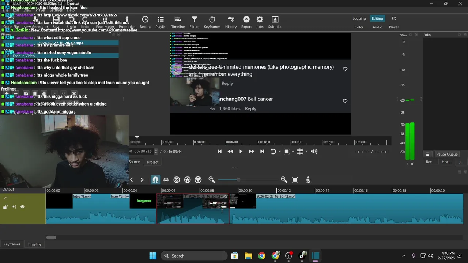Hide the V1 track with eye icon
Screen dimensions: 468x263
(22, 207)
